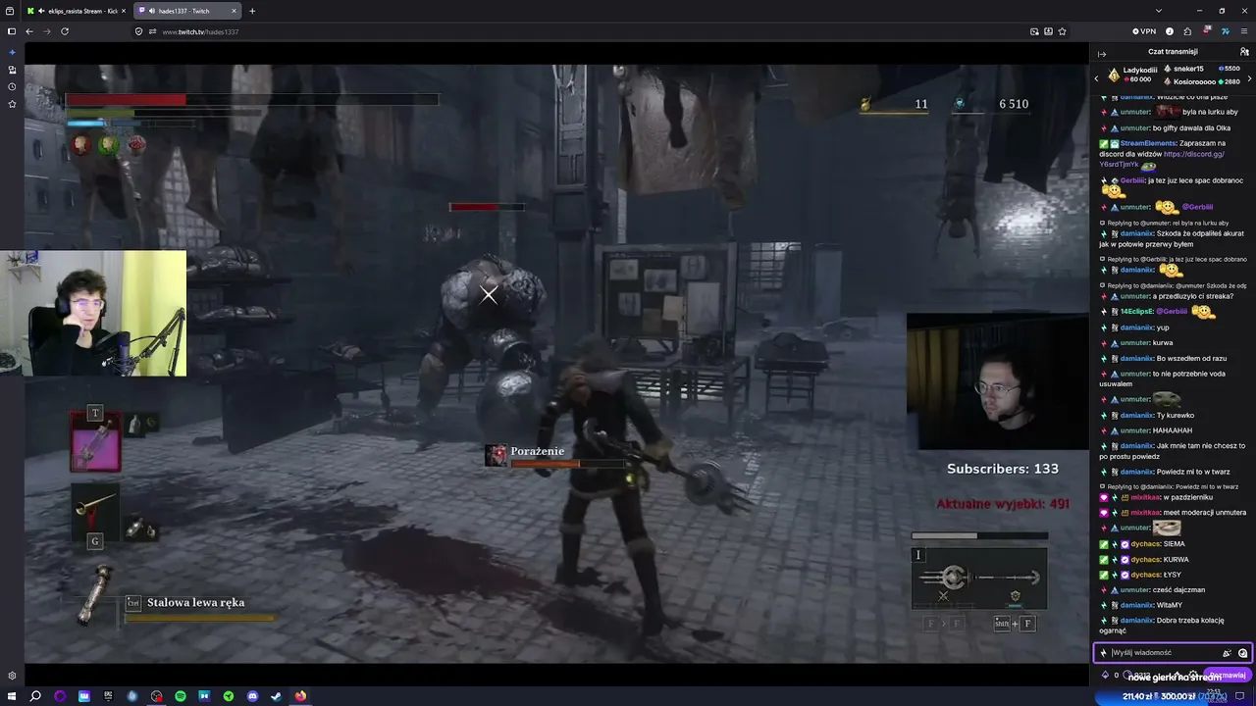Click the second webcam overlay on the right
This screenshot has height=706, width=1256.
(998, 380)
